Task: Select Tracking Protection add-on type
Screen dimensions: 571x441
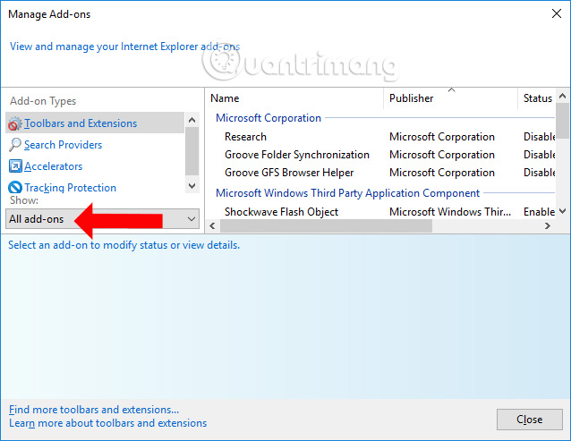Action: 95,187
